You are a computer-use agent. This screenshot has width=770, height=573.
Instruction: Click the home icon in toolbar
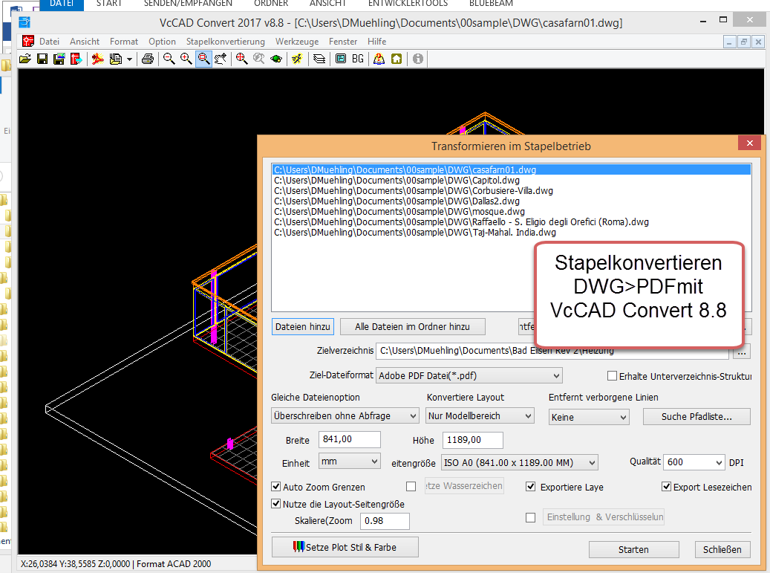tap(397, 59)
